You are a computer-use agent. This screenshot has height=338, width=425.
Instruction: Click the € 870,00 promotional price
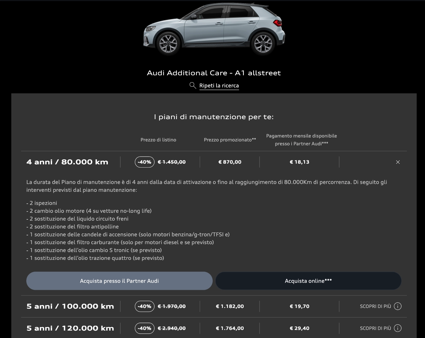pos(230,162)
